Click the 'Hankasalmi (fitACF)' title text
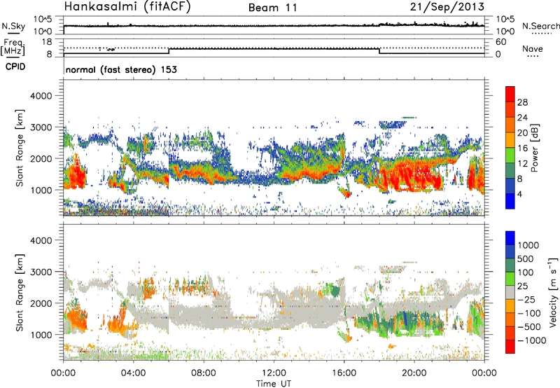The image size is (560, 388). 127,7
